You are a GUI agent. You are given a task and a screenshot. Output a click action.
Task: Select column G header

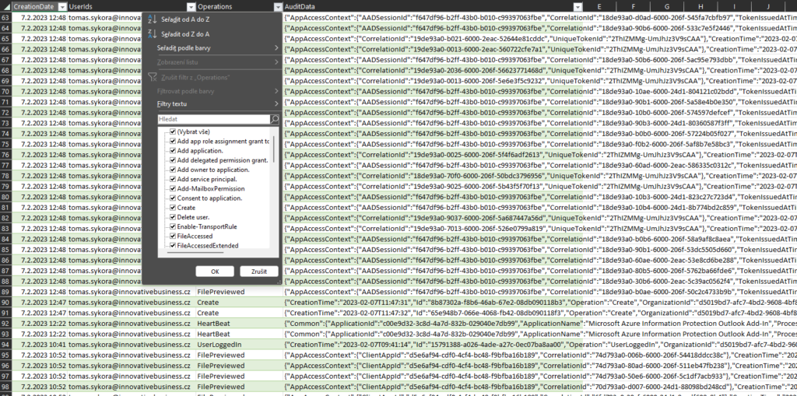[x=666, y=6]
